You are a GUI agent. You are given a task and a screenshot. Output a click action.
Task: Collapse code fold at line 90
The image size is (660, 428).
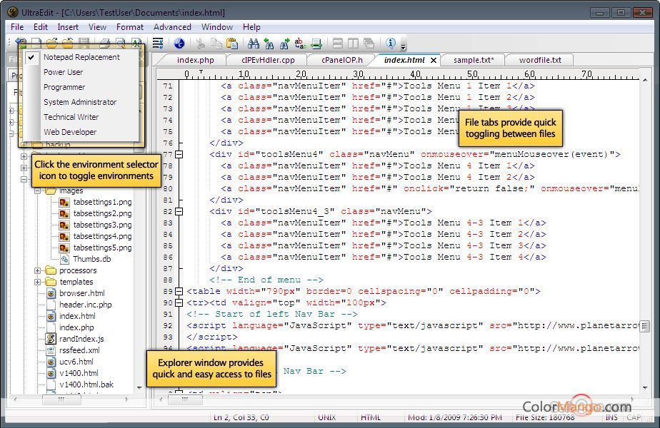point(179,302)
